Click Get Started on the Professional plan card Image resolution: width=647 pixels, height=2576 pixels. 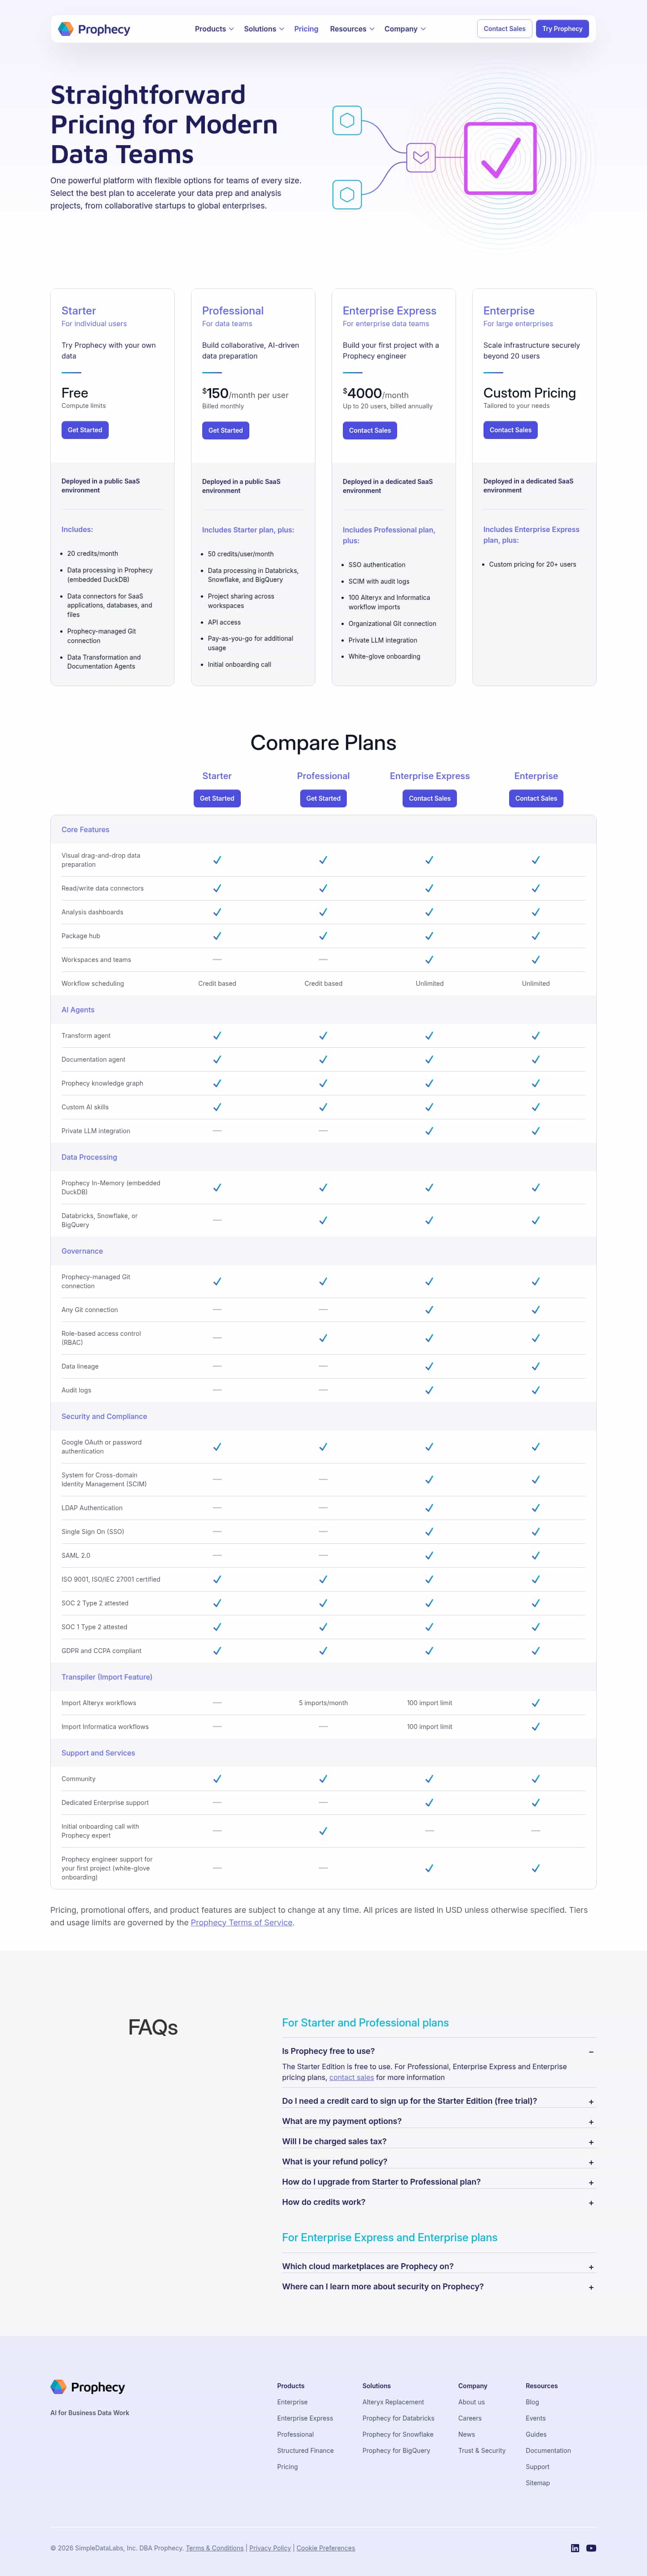[x=225, y=430]
